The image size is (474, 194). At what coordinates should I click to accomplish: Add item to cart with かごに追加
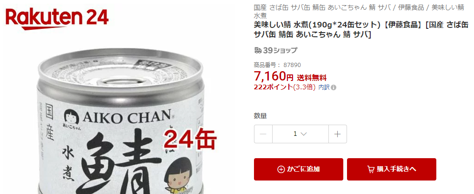point(298,169)
